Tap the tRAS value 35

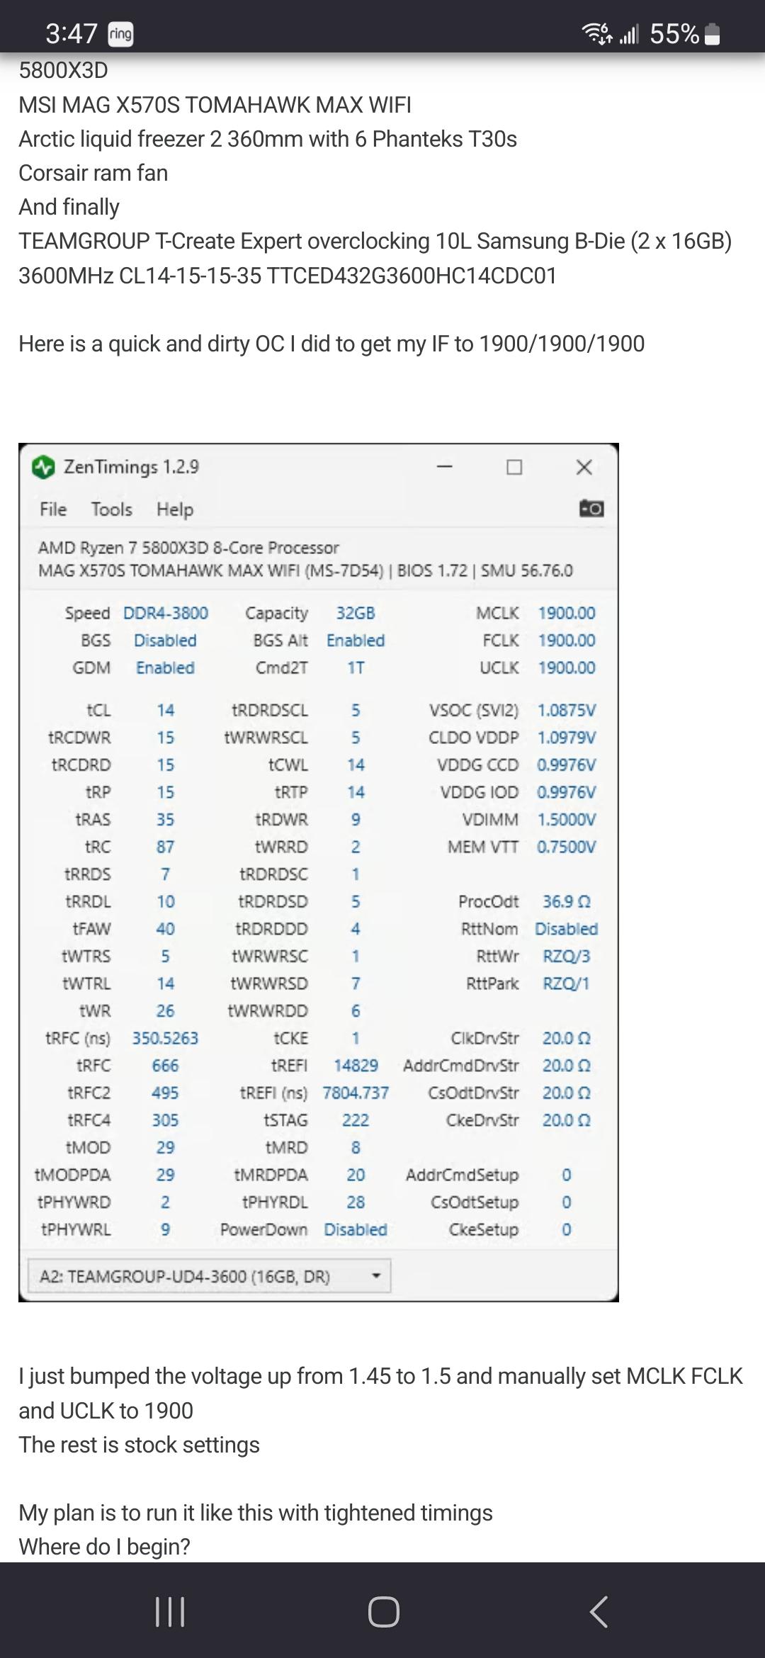[x=165, y=819]
